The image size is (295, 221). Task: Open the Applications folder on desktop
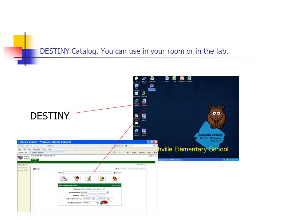click(136, 124)
